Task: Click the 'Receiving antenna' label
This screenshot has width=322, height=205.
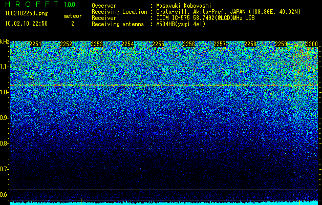Action: [x=118, y=24]
